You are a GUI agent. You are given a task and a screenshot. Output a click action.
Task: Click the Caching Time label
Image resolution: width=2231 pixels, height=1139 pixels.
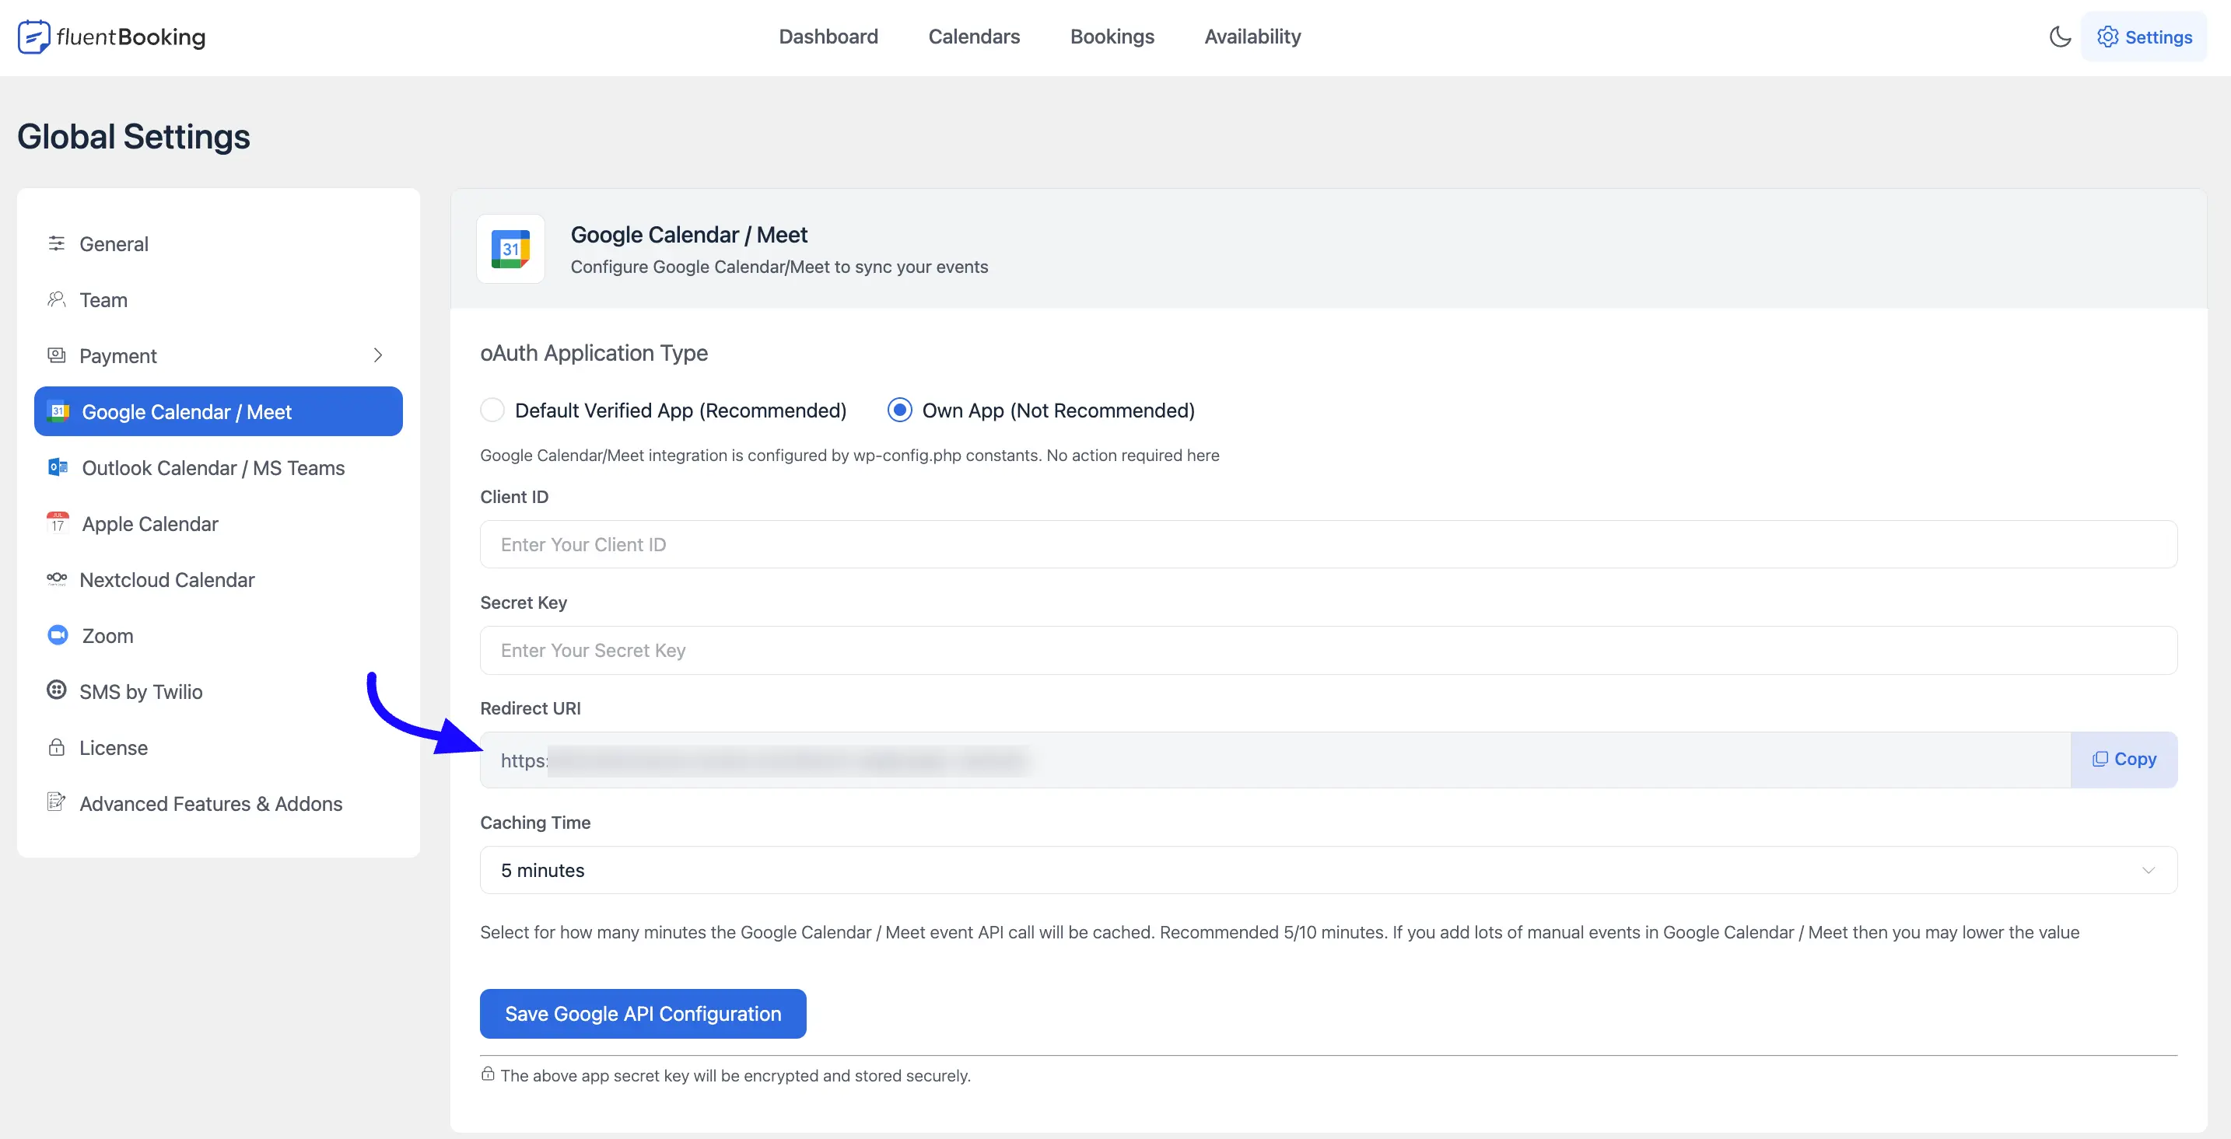[x=535, y=823]
